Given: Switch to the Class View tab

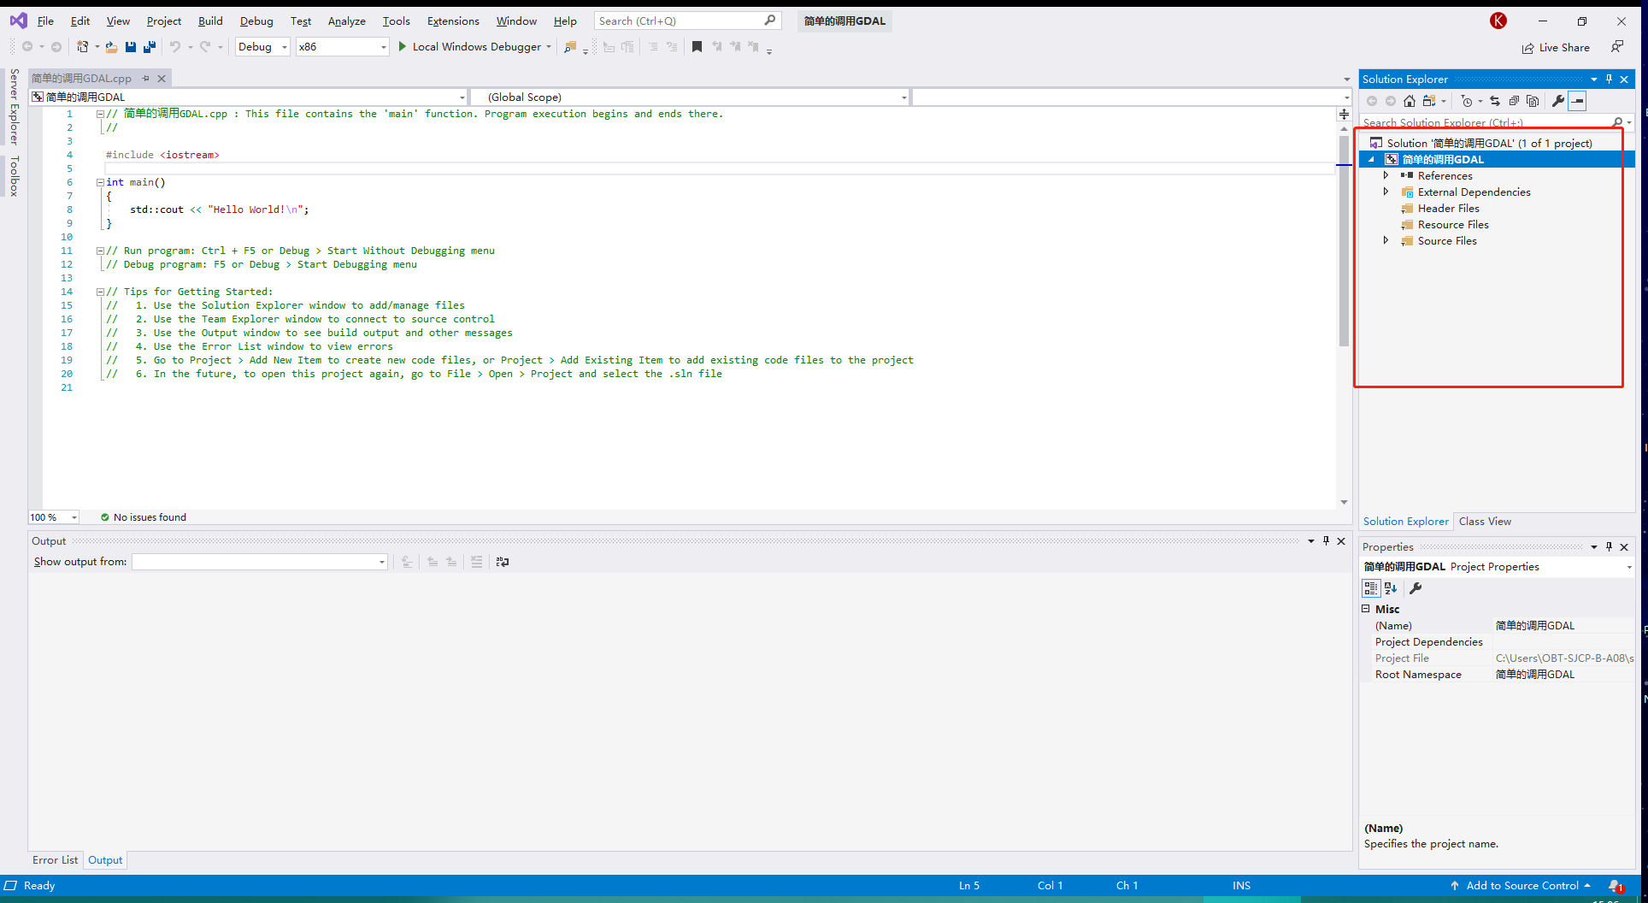Looking at the screenshot, I should pos(1485,522).
